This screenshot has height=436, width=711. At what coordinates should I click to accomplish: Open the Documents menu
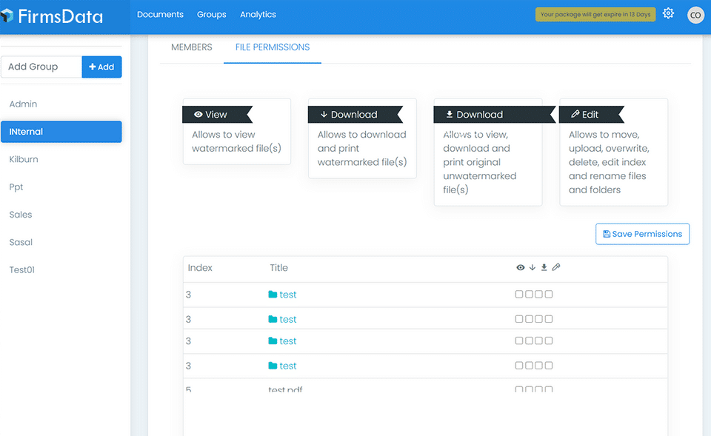pyautogui.click(x=160, y=15)
